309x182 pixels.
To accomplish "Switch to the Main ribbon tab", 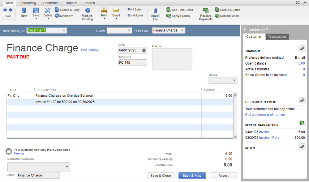I will point(10,3).
